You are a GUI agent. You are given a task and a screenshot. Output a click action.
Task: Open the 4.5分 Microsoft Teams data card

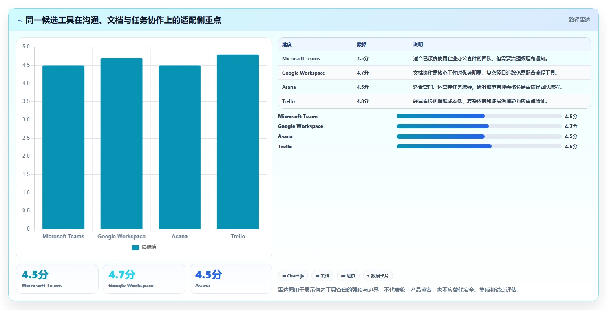(x=57, y=279)
